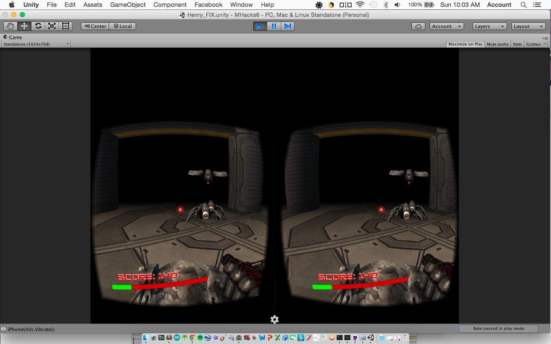Viewport: 551px width, 344px height.
Task: Open the Facebook menu
Action: [208, 5]
